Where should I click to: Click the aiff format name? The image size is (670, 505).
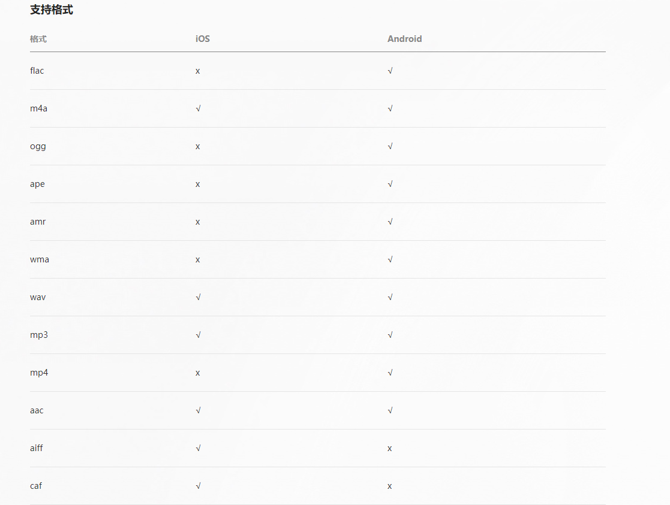(x=37, y=448)
